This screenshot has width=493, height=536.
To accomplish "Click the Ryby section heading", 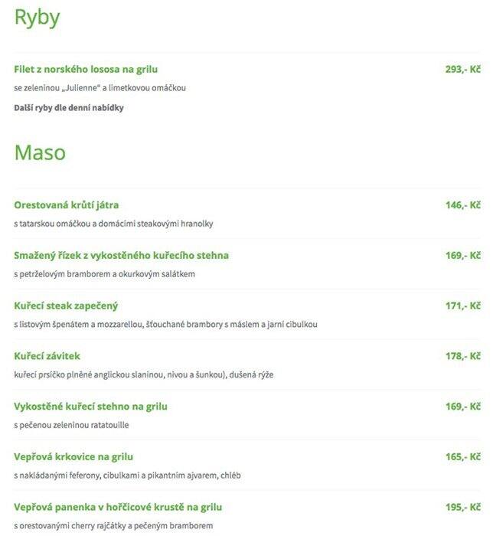I will (x=37, y=18).
